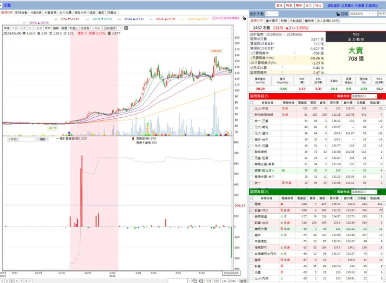Click the zoom out magnifier below the chart
Viewport: 386px width, 283px height.
point(195,281)
